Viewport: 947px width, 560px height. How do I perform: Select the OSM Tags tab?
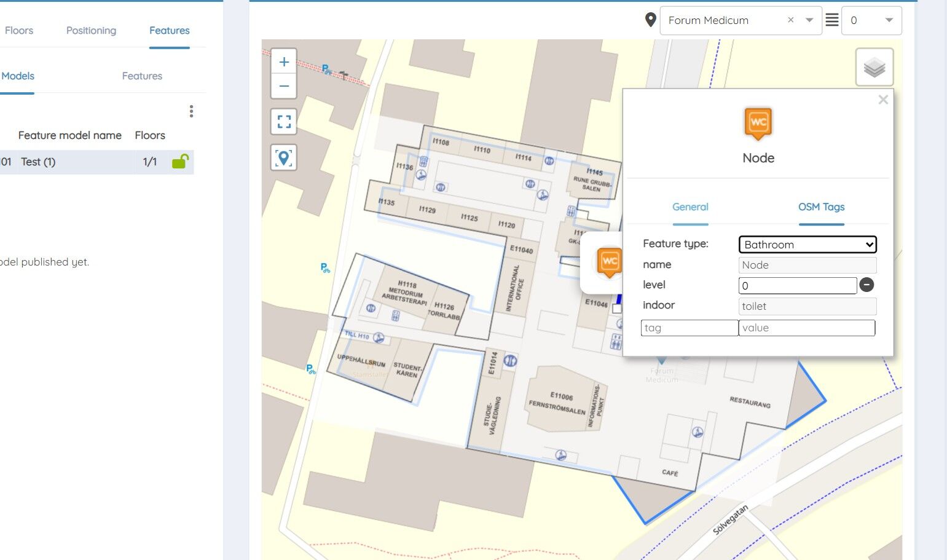[822, 207]
